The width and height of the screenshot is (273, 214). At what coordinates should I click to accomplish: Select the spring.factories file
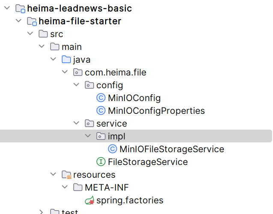click(130, 200)
